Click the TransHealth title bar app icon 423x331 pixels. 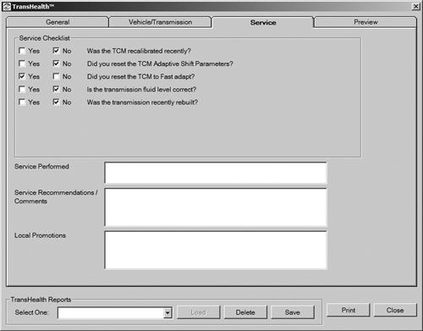7,6
